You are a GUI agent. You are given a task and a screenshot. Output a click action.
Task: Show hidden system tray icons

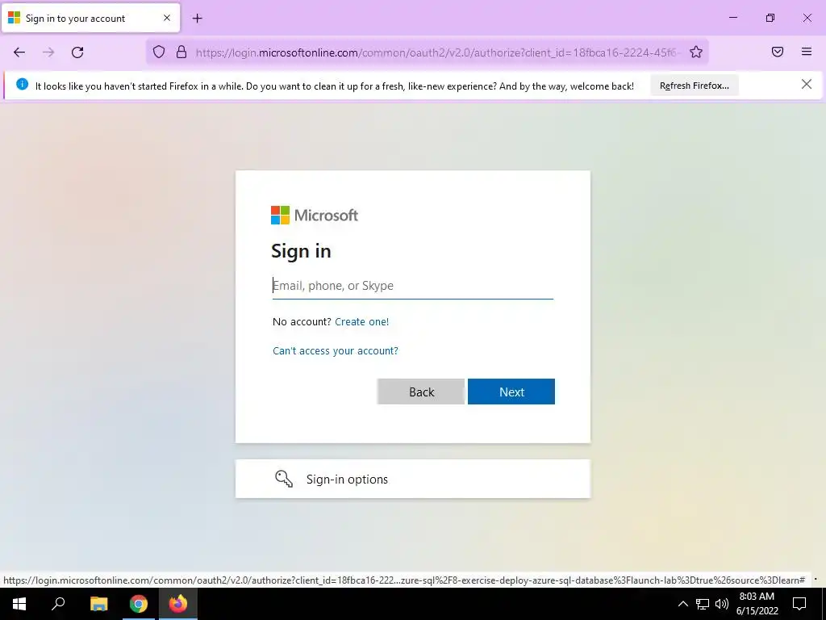point(682,604)
